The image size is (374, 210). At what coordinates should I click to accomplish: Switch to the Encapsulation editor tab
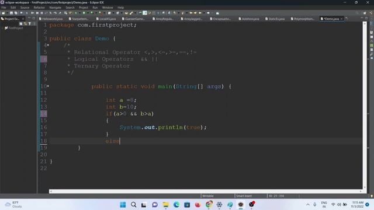(x=220, y=19)
